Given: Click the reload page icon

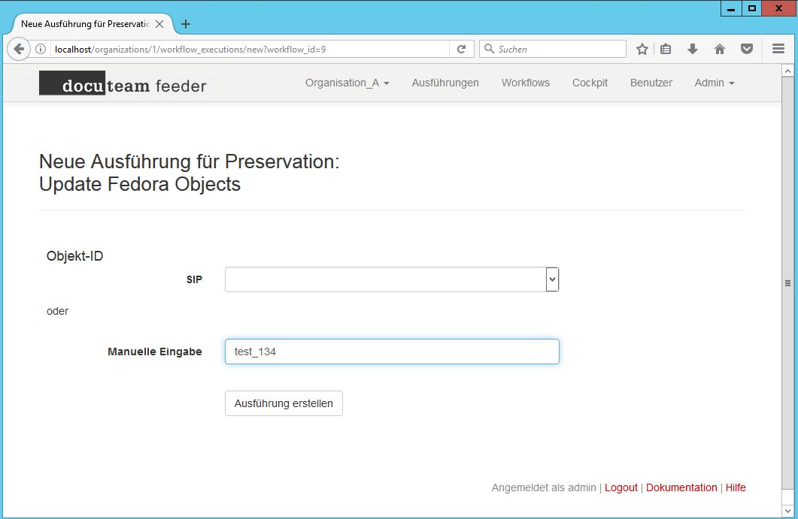Looking at the screenshot, I should tap(461, 50).
